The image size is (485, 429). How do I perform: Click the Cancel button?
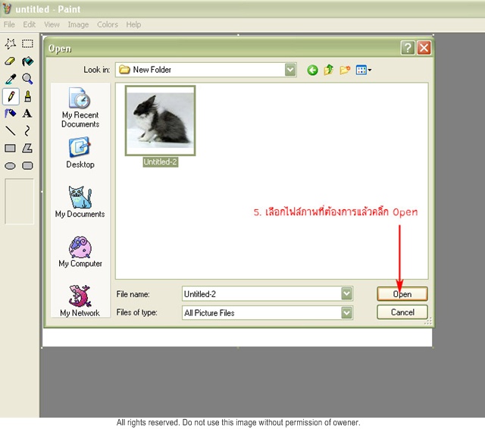[402, 312]
